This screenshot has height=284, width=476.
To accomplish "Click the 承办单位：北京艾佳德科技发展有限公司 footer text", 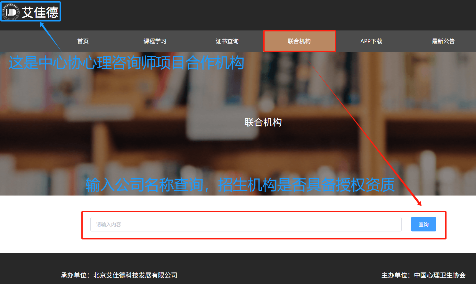I will pyautogui.click(x=119, y=275).
